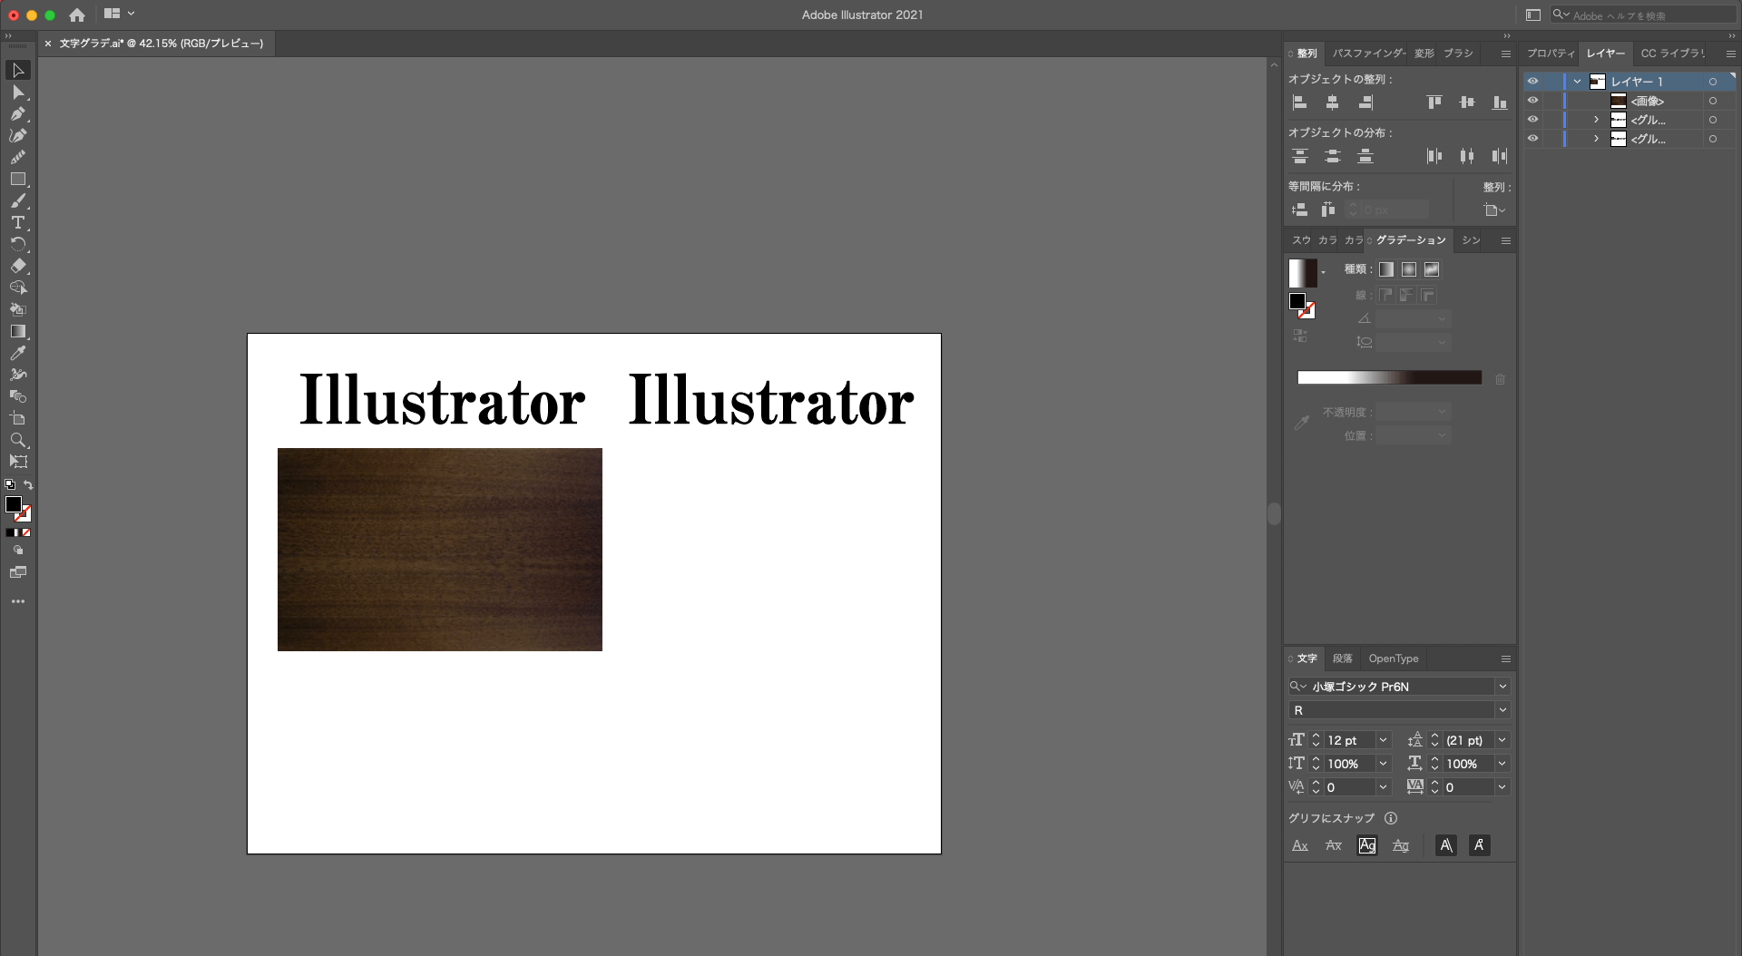Select the Paintbrush tool

tap(18, 201)
